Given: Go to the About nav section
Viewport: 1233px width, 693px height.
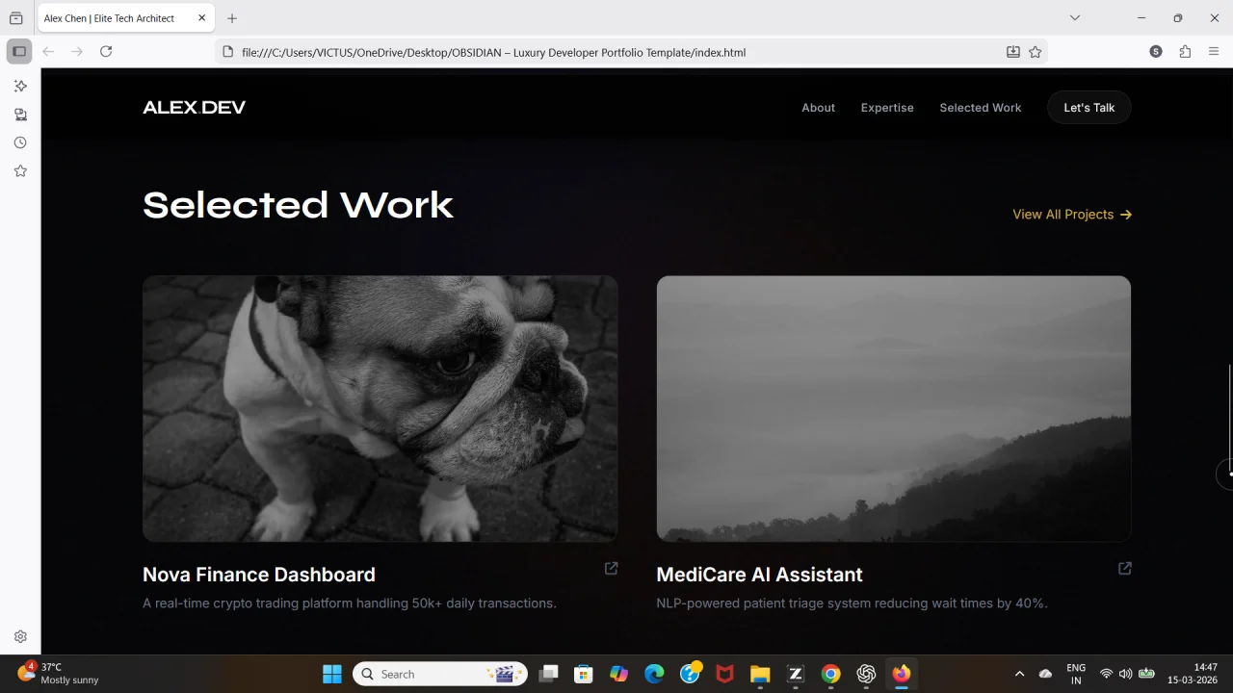Looking at the screenshot, I should [819, 108].
